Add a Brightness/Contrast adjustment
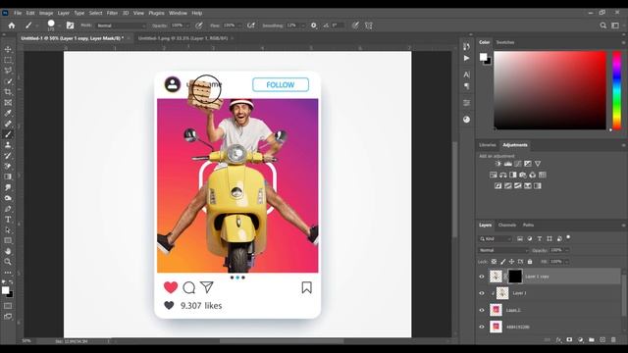 click(498, 164)
